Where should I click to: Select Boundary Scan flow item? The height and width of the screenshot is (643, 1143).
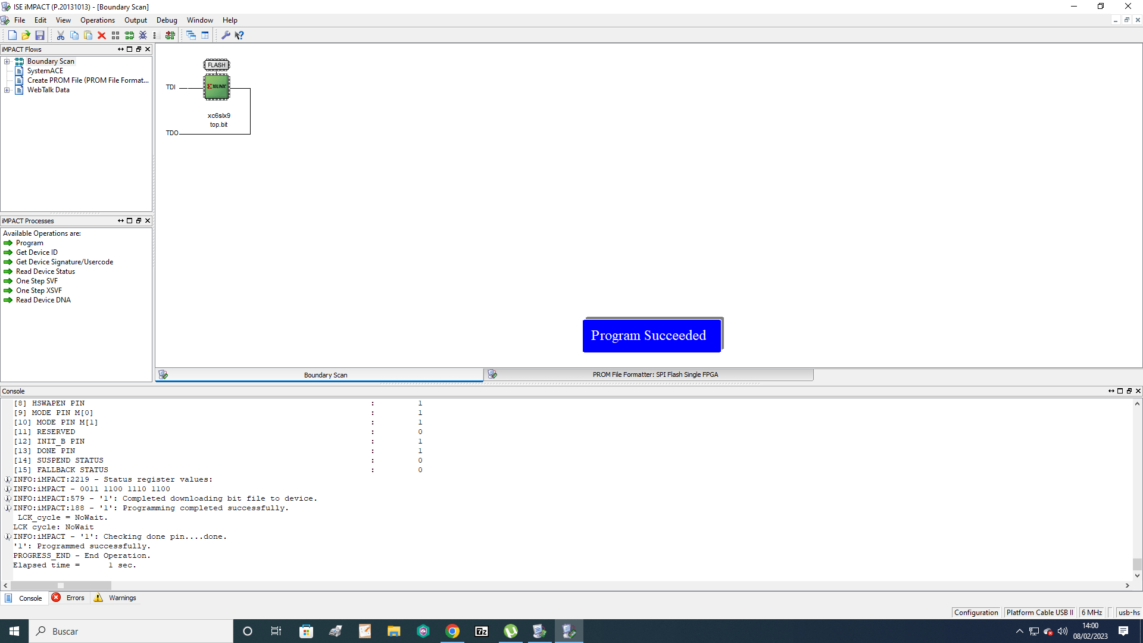(51, 61)
